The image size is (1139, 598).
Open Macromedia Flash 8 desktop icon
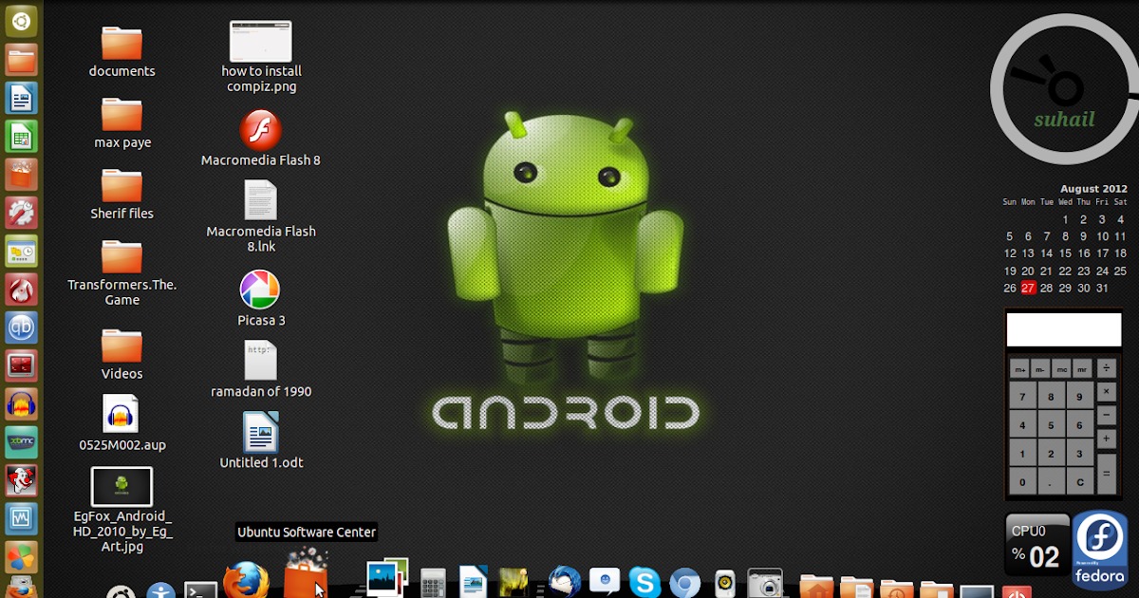(x=260, y=139)
